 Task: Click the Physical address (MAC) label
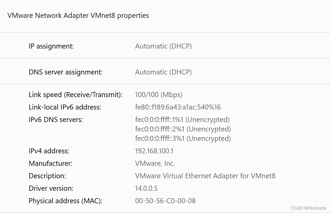coord(65,201)
